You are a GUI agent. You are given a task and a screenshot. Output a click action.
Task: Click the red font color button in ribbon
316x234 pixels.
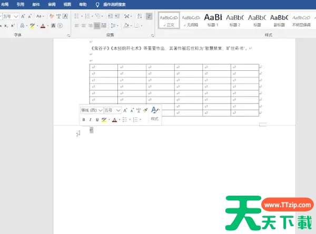42,25
